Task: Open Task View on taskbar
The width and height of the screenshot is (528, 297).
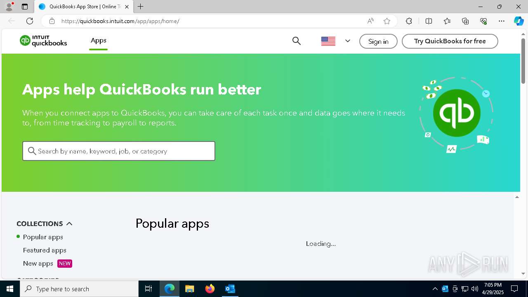Action: coord(148,289)
